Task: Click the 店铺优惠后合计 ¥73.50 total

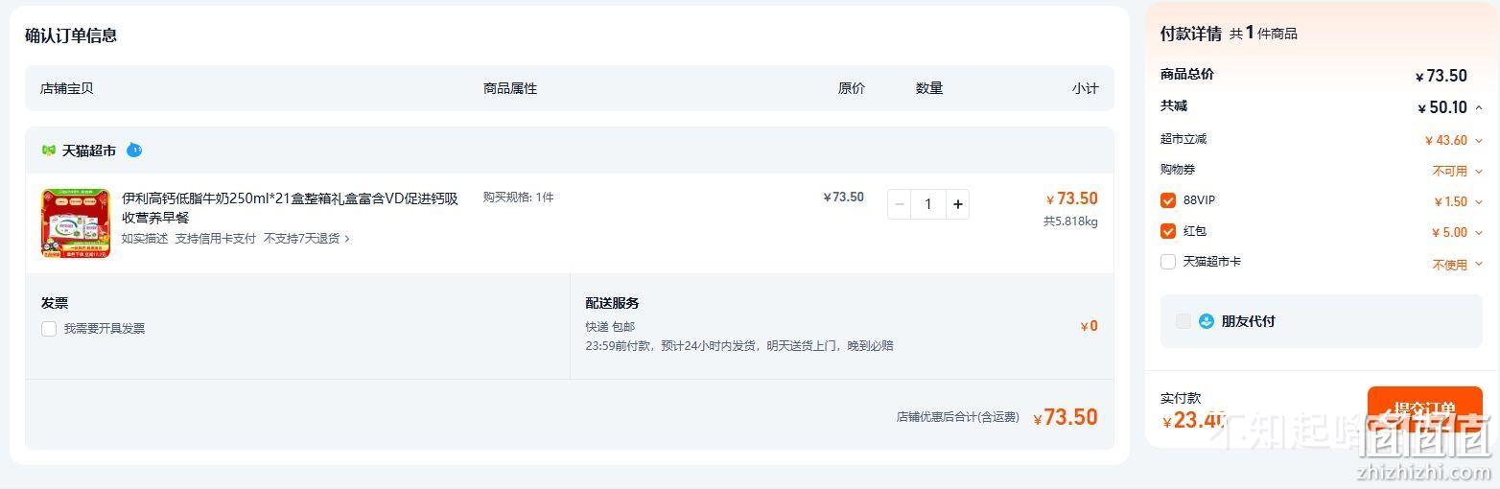Action: click(x=1066, y=417)
